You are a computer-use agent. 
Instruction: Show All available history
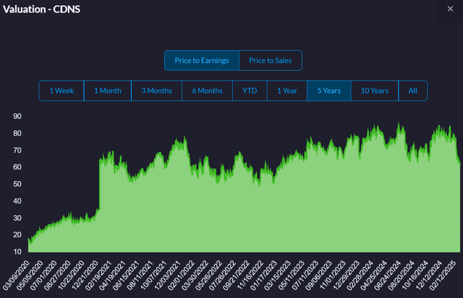coord(412,91)
